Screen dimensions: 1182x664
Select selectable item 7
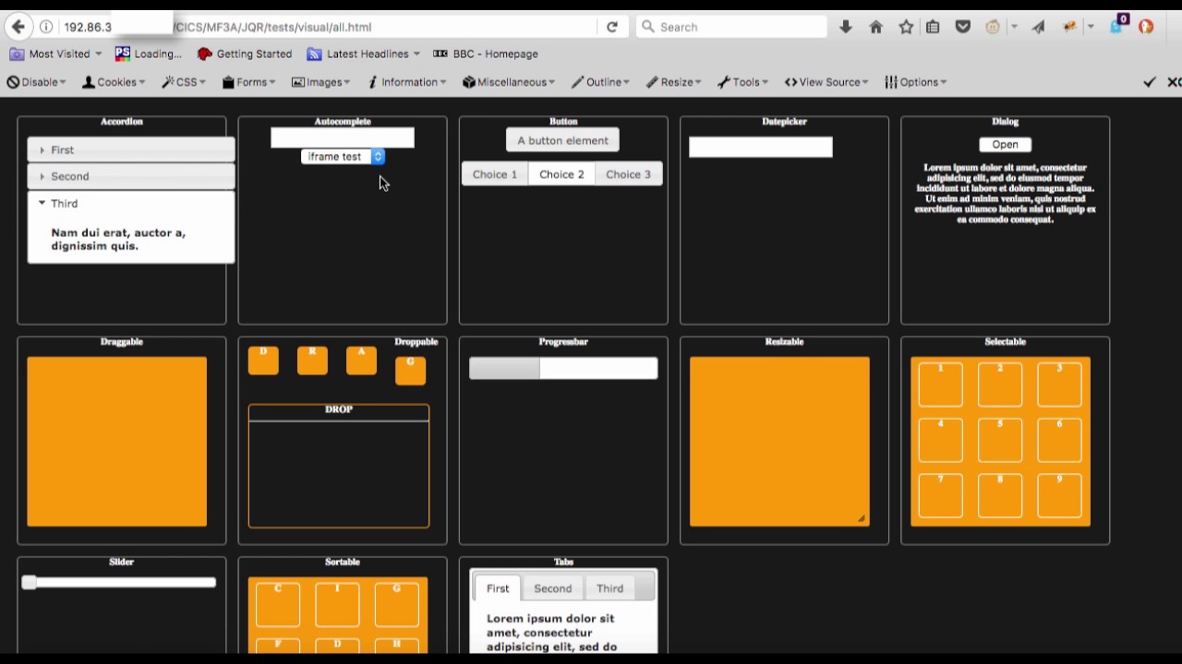(x=940, y=495)
